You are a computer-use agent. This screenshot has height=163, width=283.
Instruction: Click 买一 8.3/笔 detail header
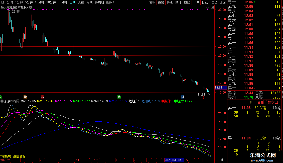point(254,138)
